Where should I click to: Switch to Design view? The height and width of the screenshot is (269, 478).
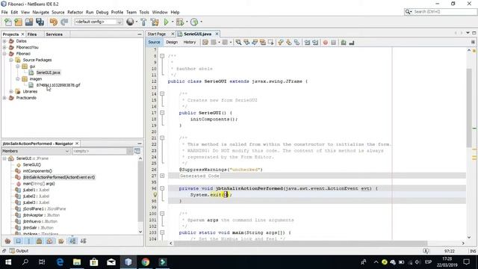(172, 42)
